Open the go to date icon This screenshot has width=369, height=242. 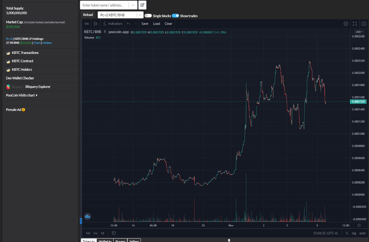tap(114, 233)
